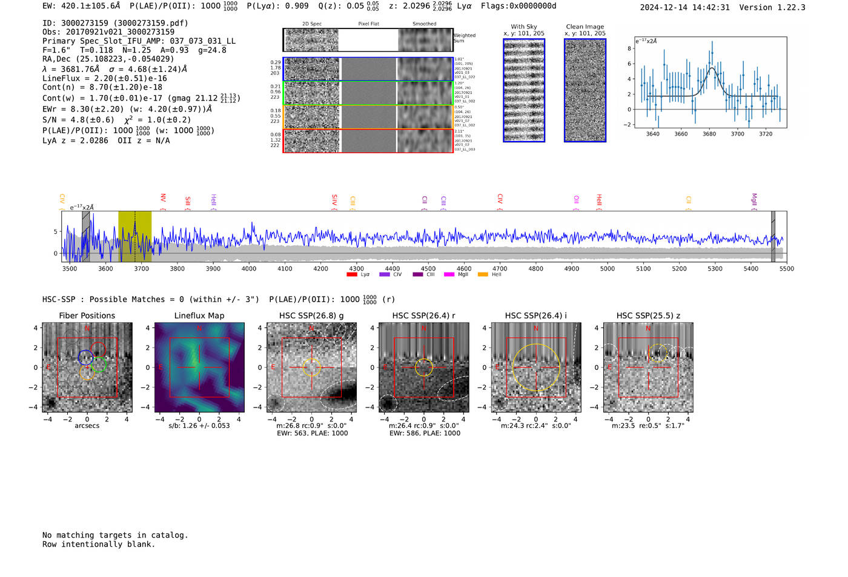
Task: Select the 's/b: 1.26 +/- 0.053' caption
Action: (x=199, y=426)
